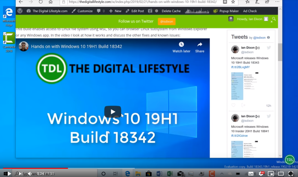
Task: Open @isdixon link in Tweets header
Action: [x=259, y=38]
